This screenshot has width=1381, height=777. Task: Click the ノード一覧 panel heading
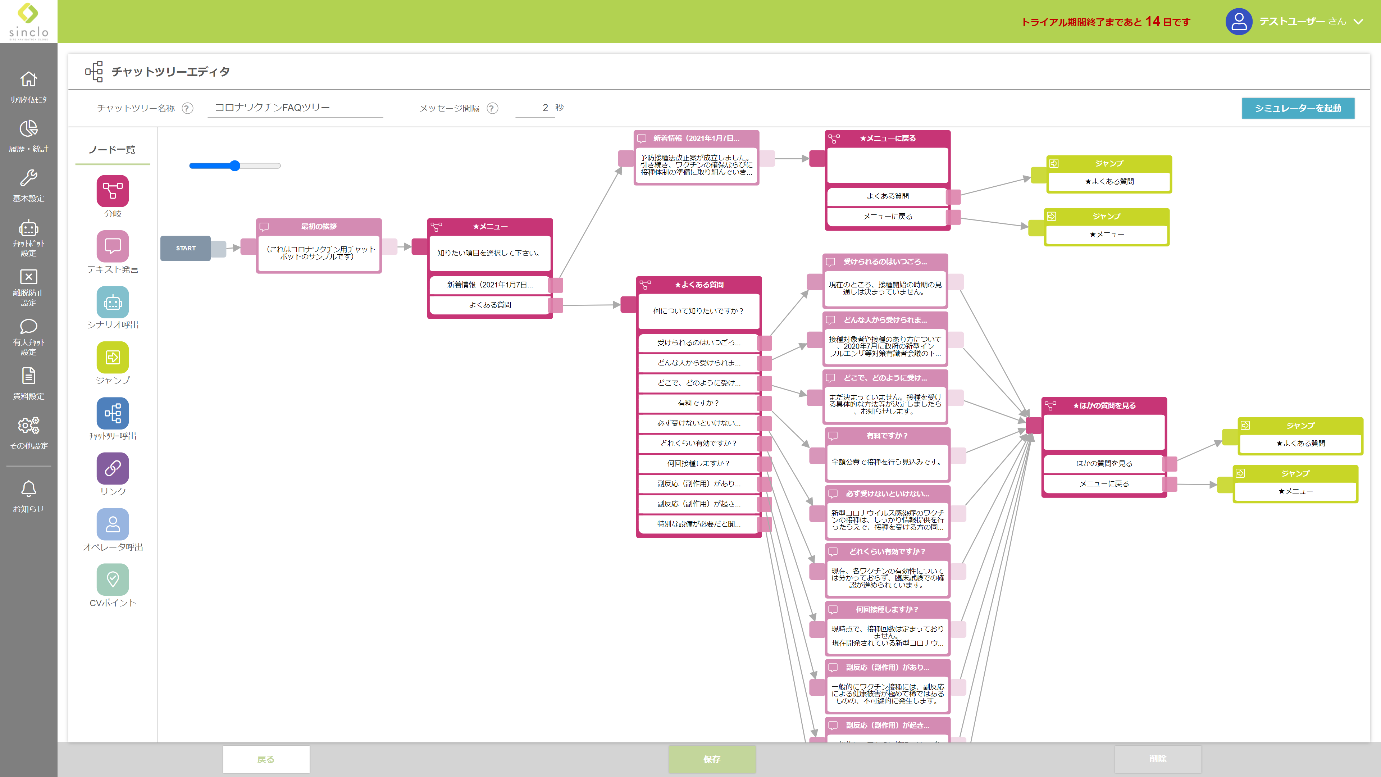coord(112,150)
